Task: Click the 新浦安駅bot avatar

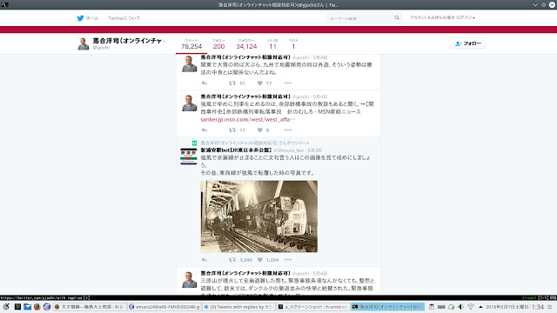Action: click(189, 156)
